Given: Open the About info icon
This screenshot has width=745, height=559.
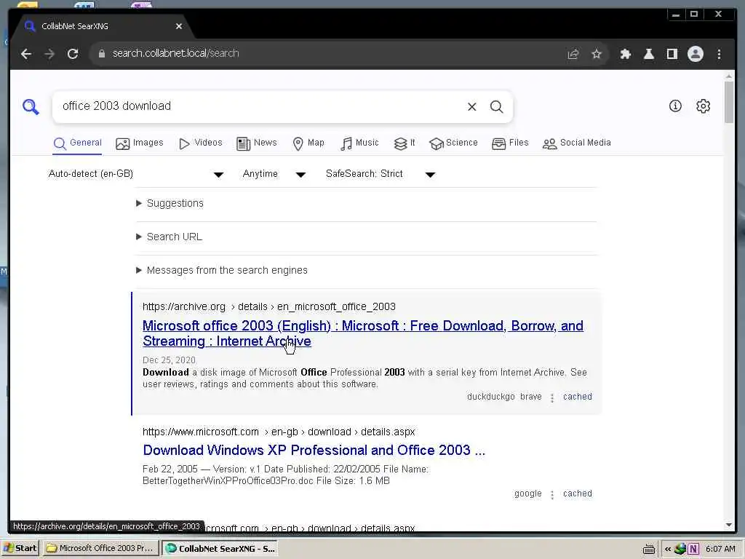Looking at the screenshot, I should (x=675, y=106).
